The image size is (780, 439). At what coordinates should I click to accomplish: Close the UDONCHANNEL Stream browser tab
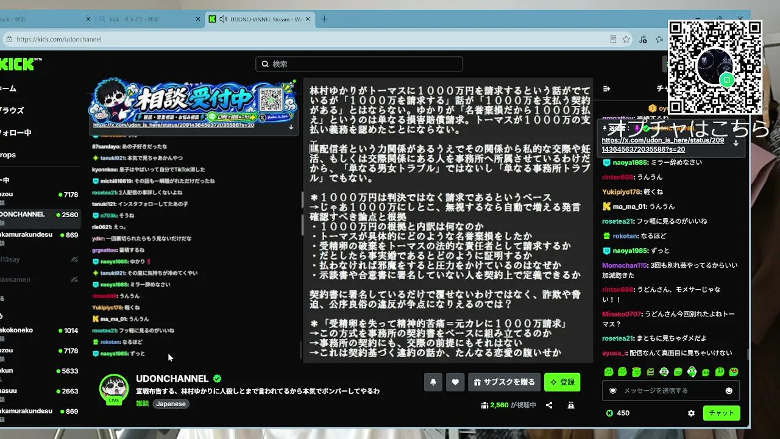click(309, 19)
